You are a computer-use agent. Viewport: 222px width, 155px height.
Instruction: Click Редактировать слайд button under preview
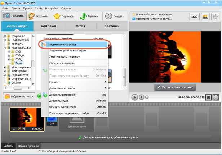(x=175, y=87)
